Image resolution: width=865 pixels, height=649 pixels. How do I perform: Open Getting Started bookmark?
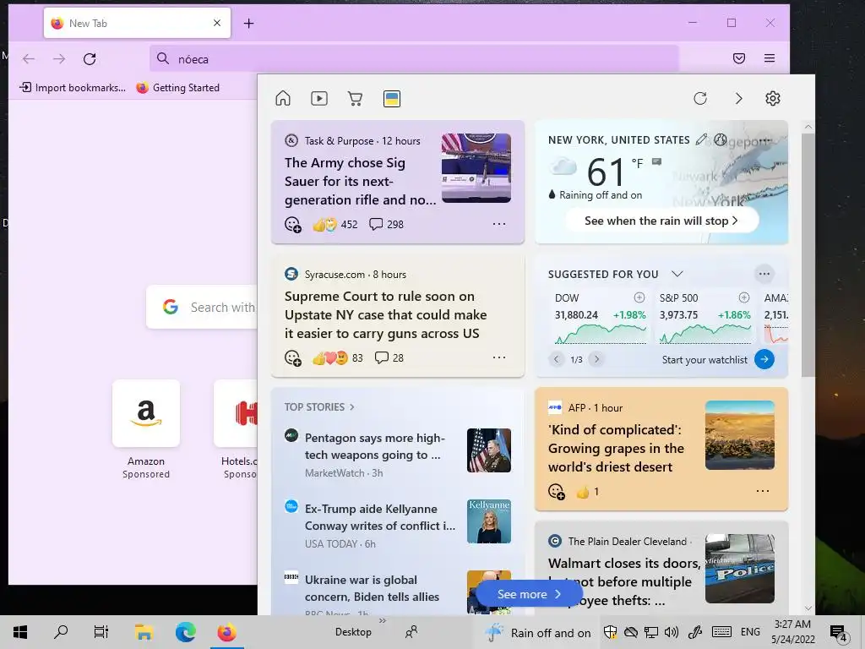[177, 88]
